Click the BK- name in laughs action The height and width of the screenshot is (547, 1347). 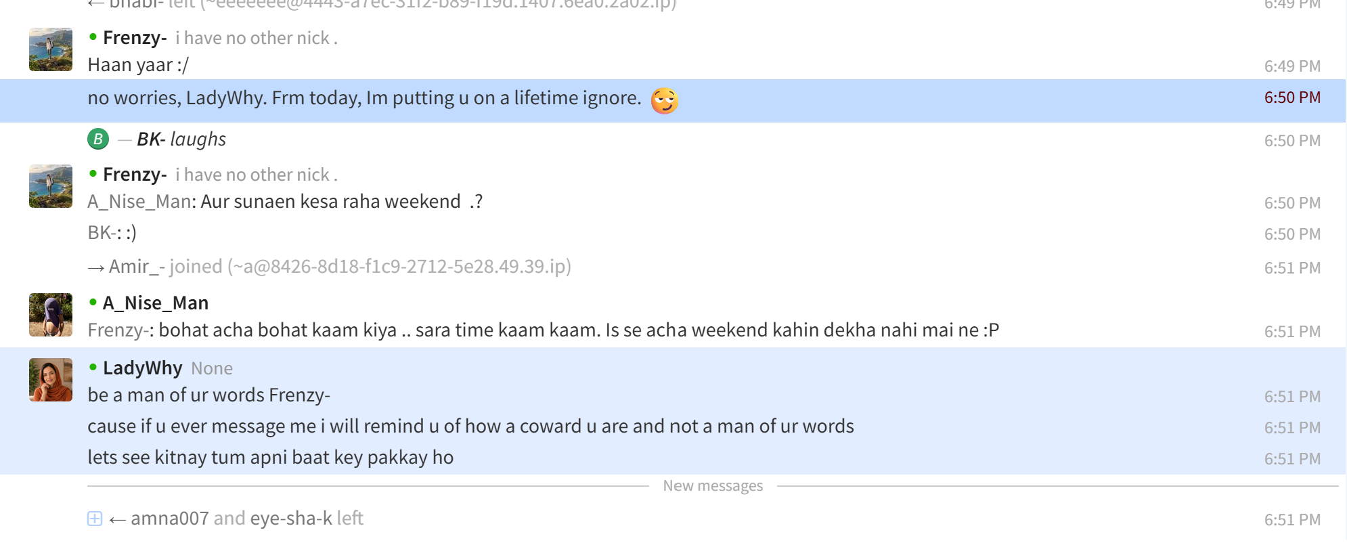[x=151, y=139]
